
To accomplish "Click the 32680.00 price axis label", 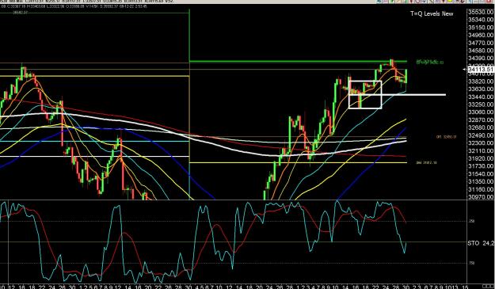I will point(481,127).
